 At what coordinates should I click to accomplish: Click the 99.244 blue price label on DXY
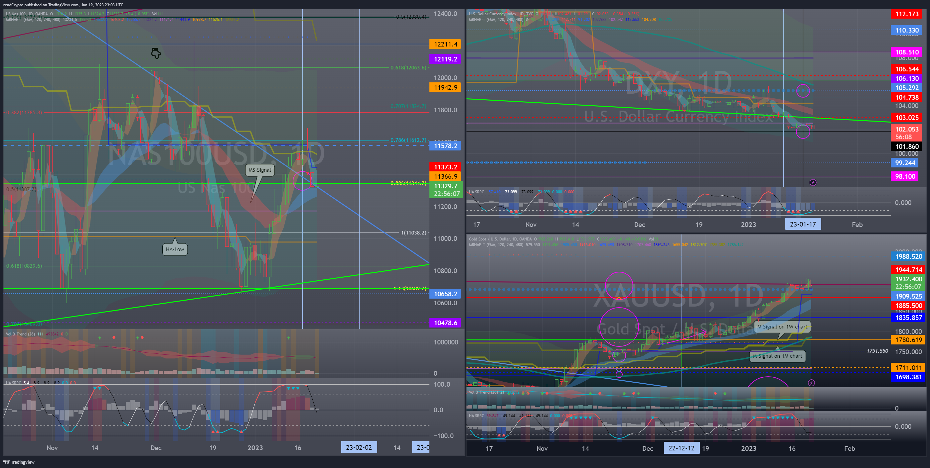click(x=905, y=163)
